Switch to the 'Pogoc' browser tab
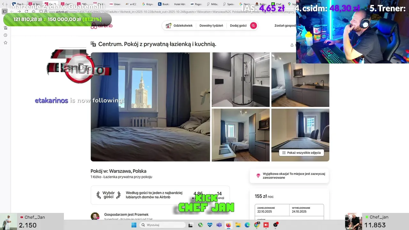The image size is (409, 230). tap(196, 4)
